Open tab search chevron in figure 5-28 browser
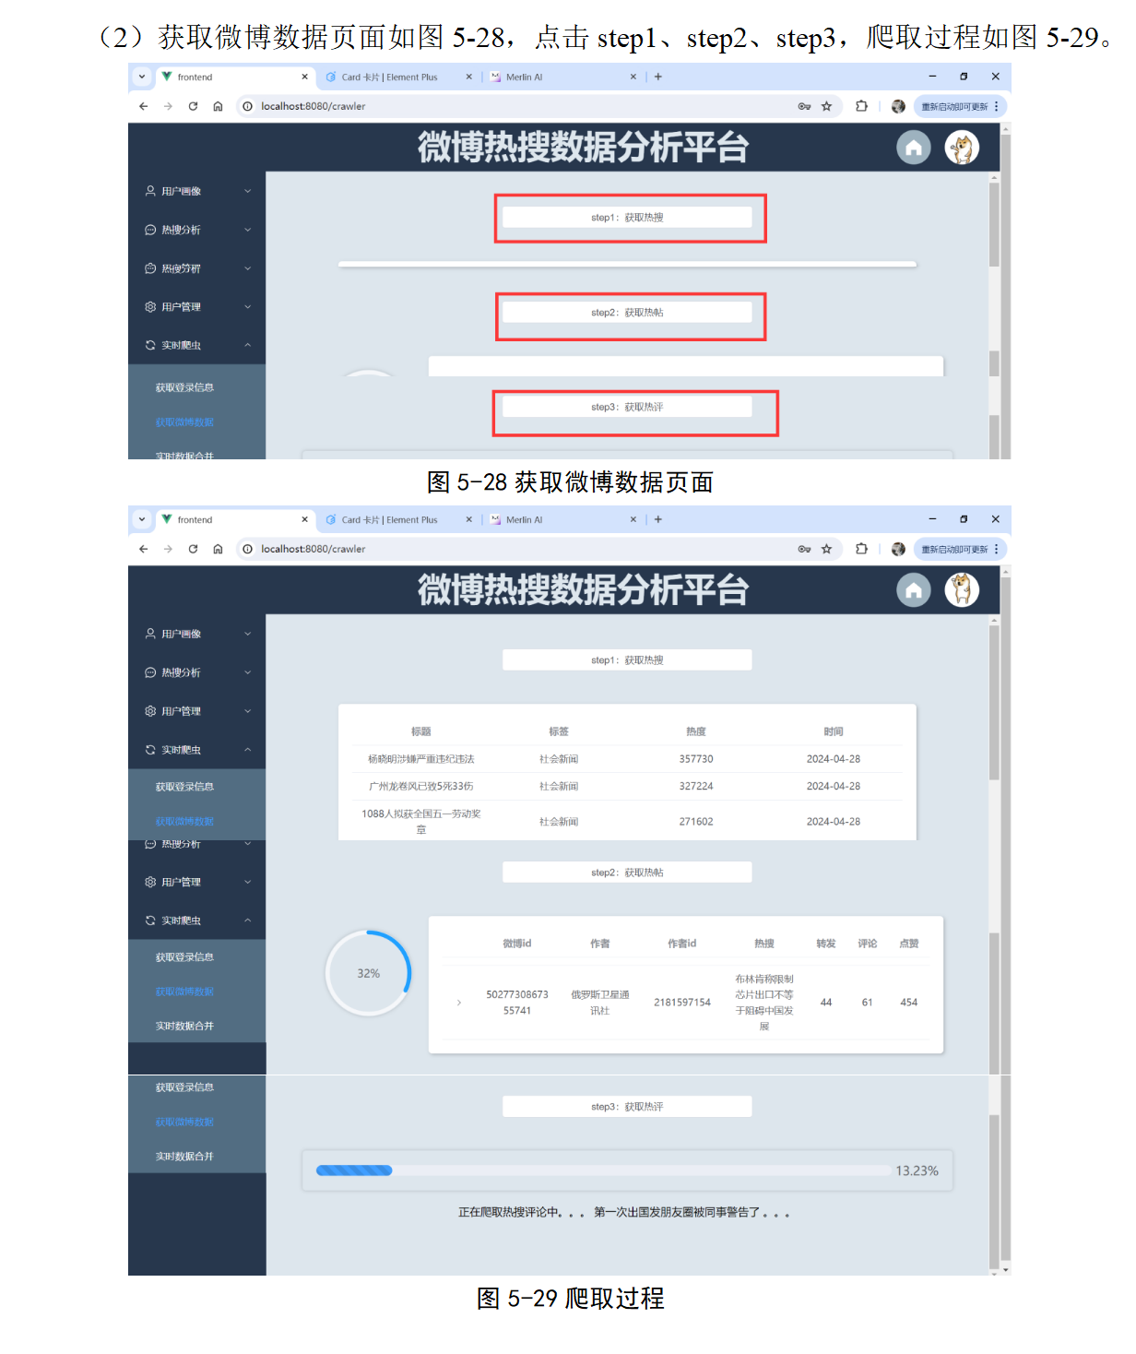1136x1354 pixels. [x=142, y=77]
